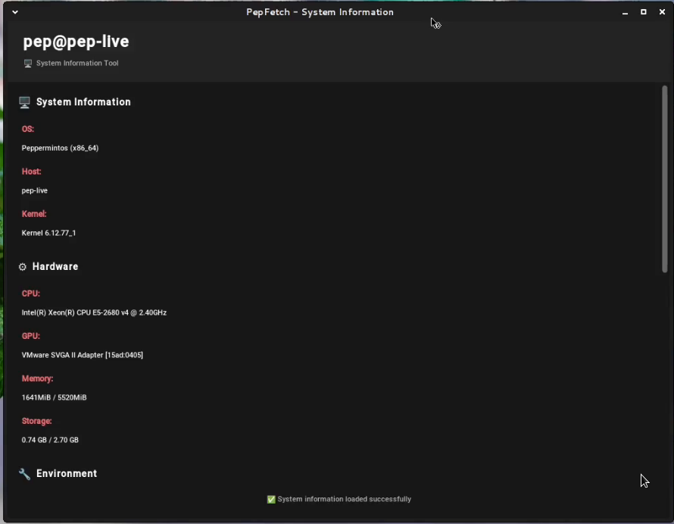Click the PepFetch - System Information title text

[x=320, y=12]
